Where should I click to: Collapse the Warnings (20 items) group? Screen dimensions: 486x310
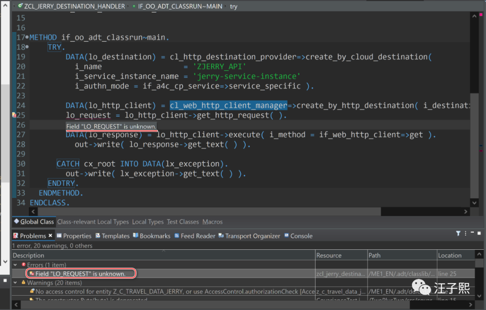coord(15,283)
